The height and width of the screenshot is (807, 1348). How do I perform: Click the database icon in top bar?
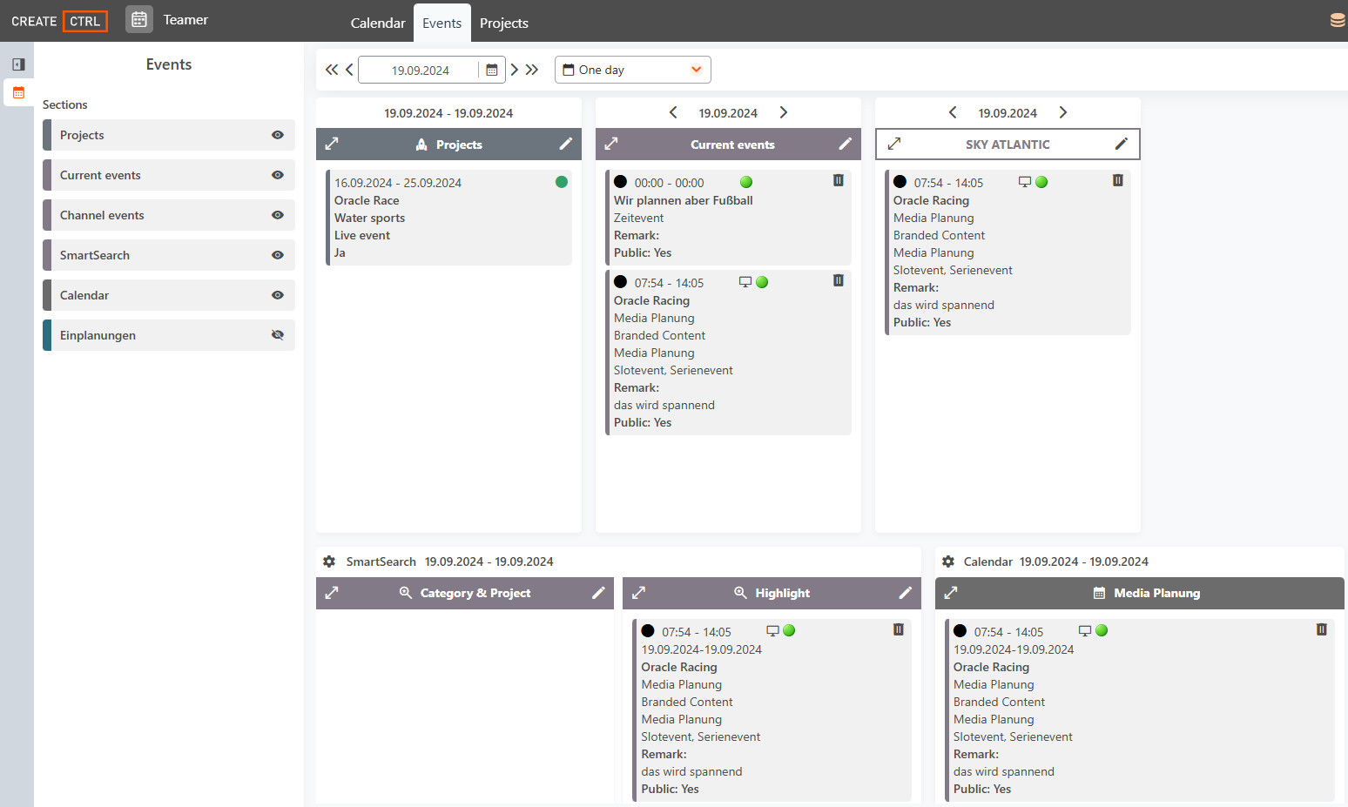point(1338,21)
